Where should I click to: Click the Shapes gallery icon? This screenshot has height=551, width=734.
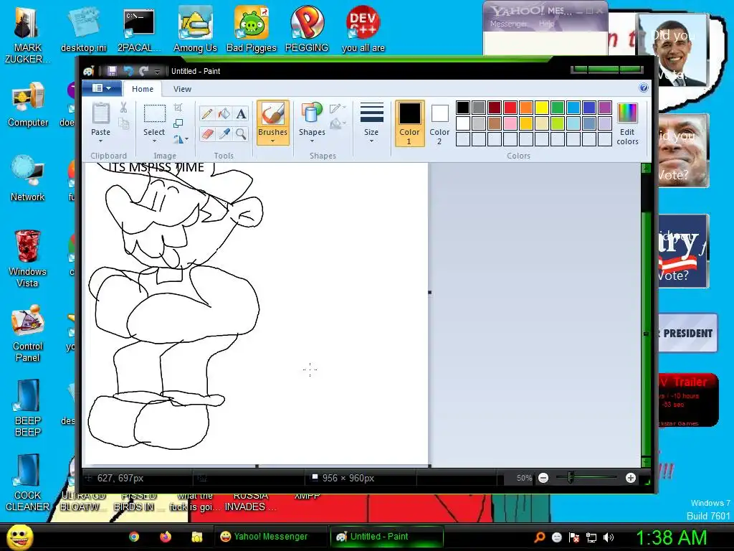(x=312, y=114)
